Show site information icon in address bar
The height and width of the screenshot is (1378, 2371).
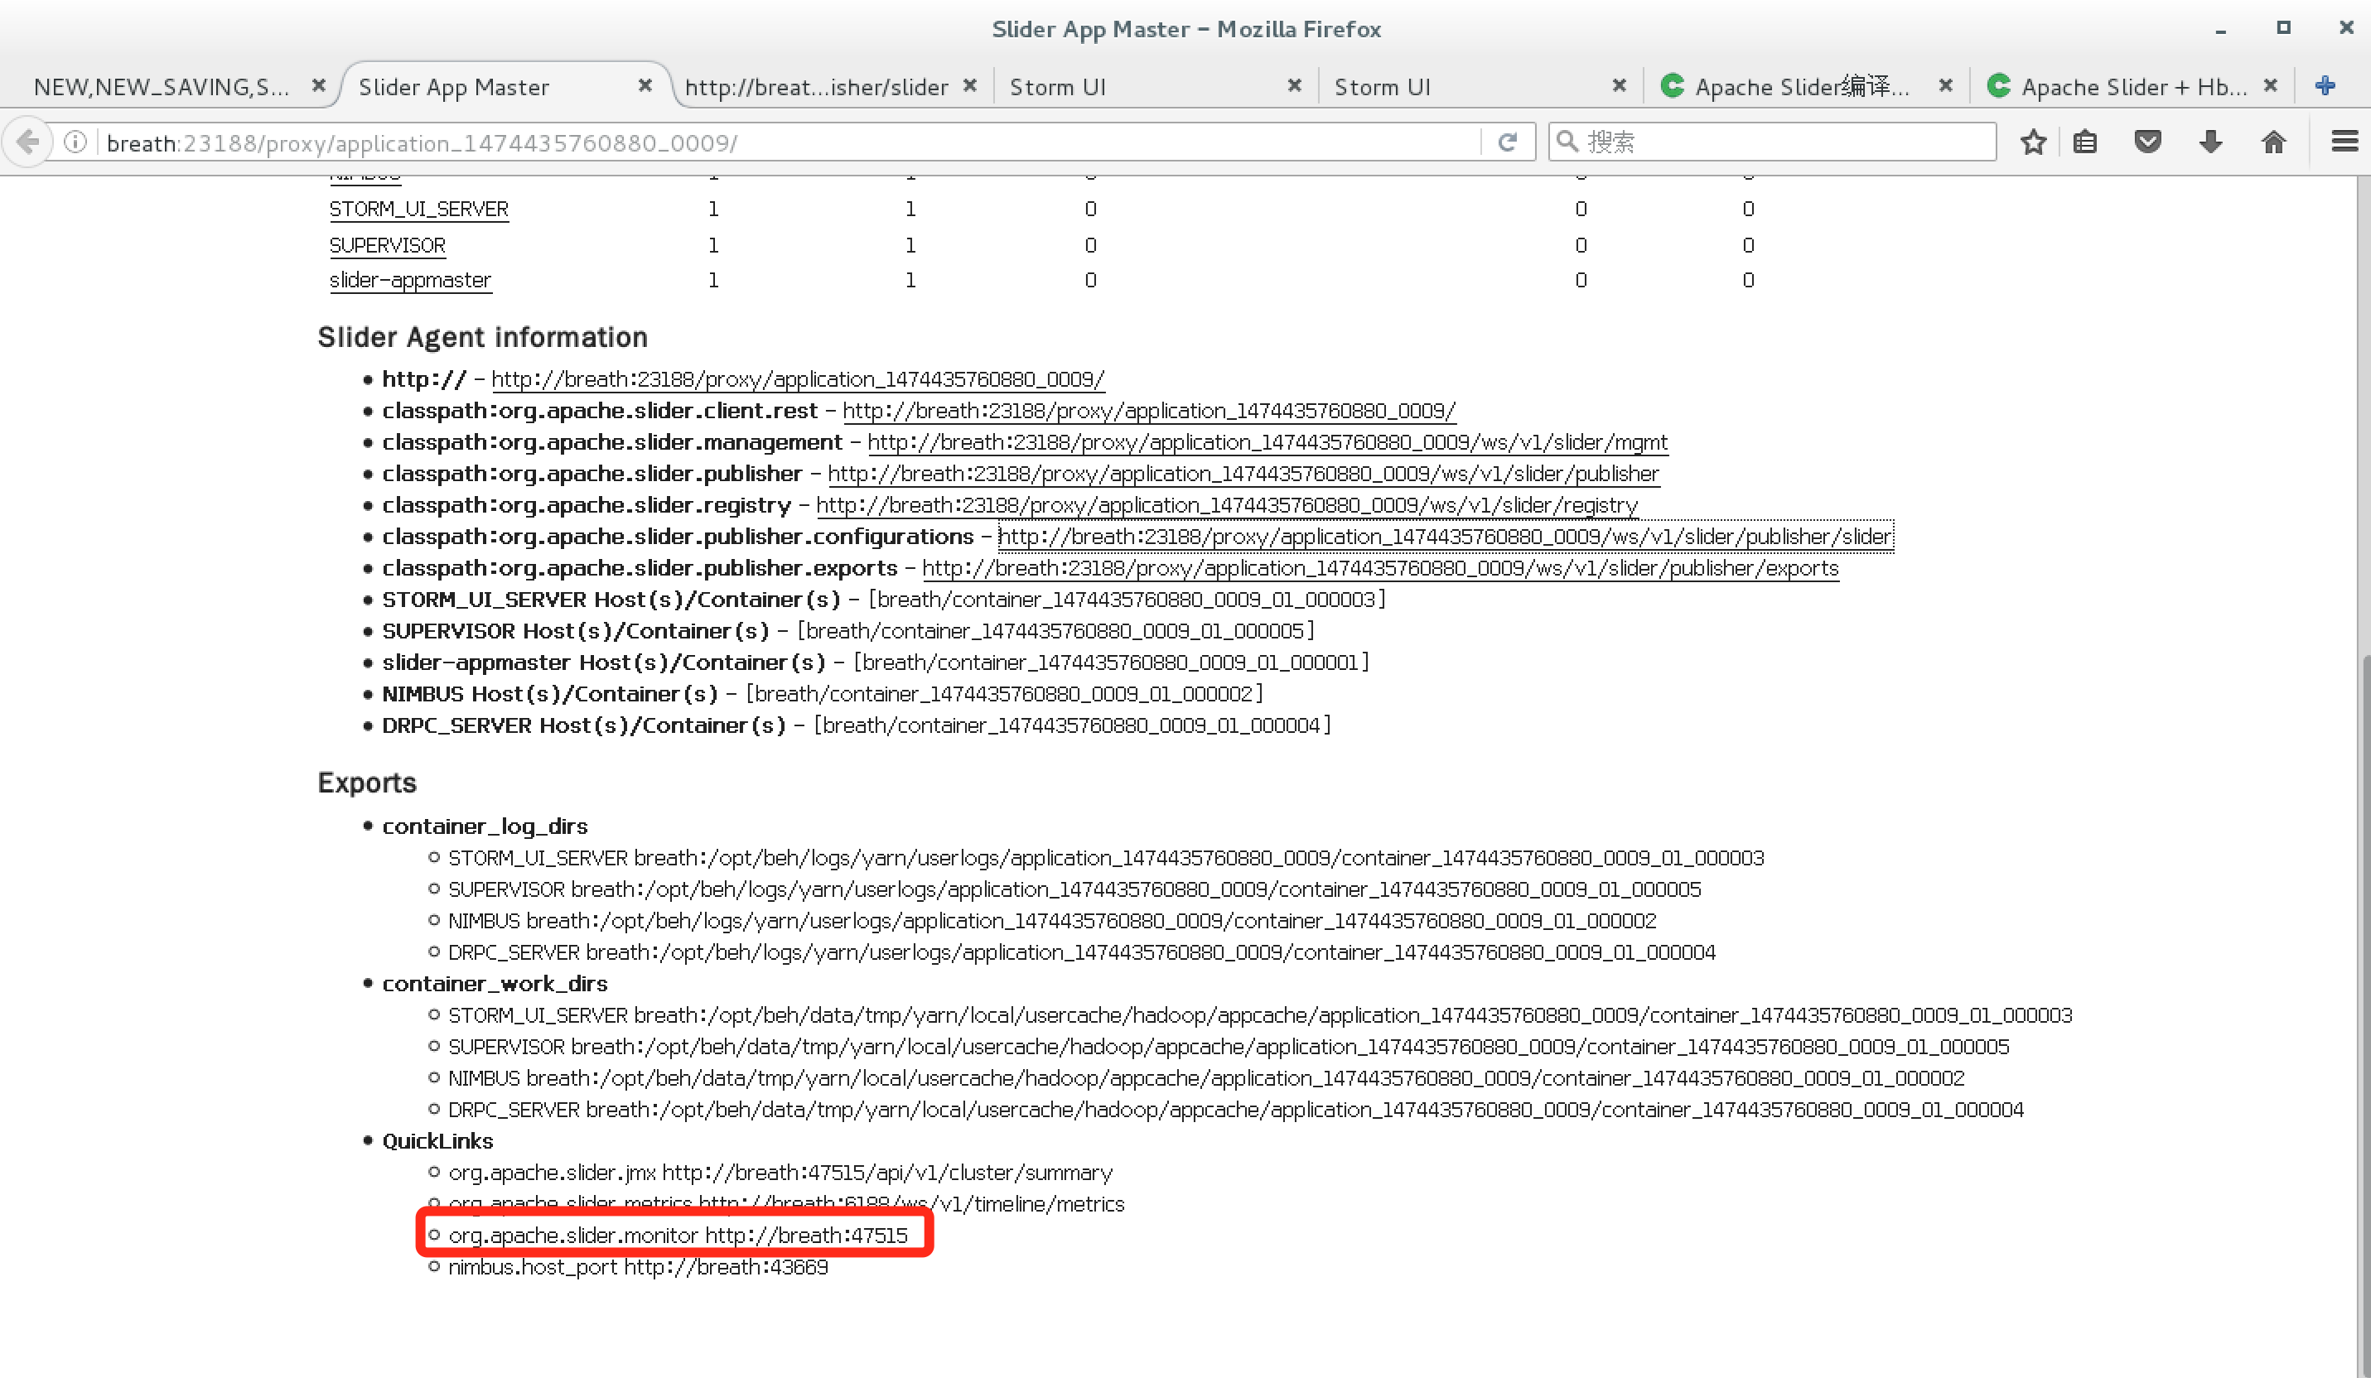(75, 142)
